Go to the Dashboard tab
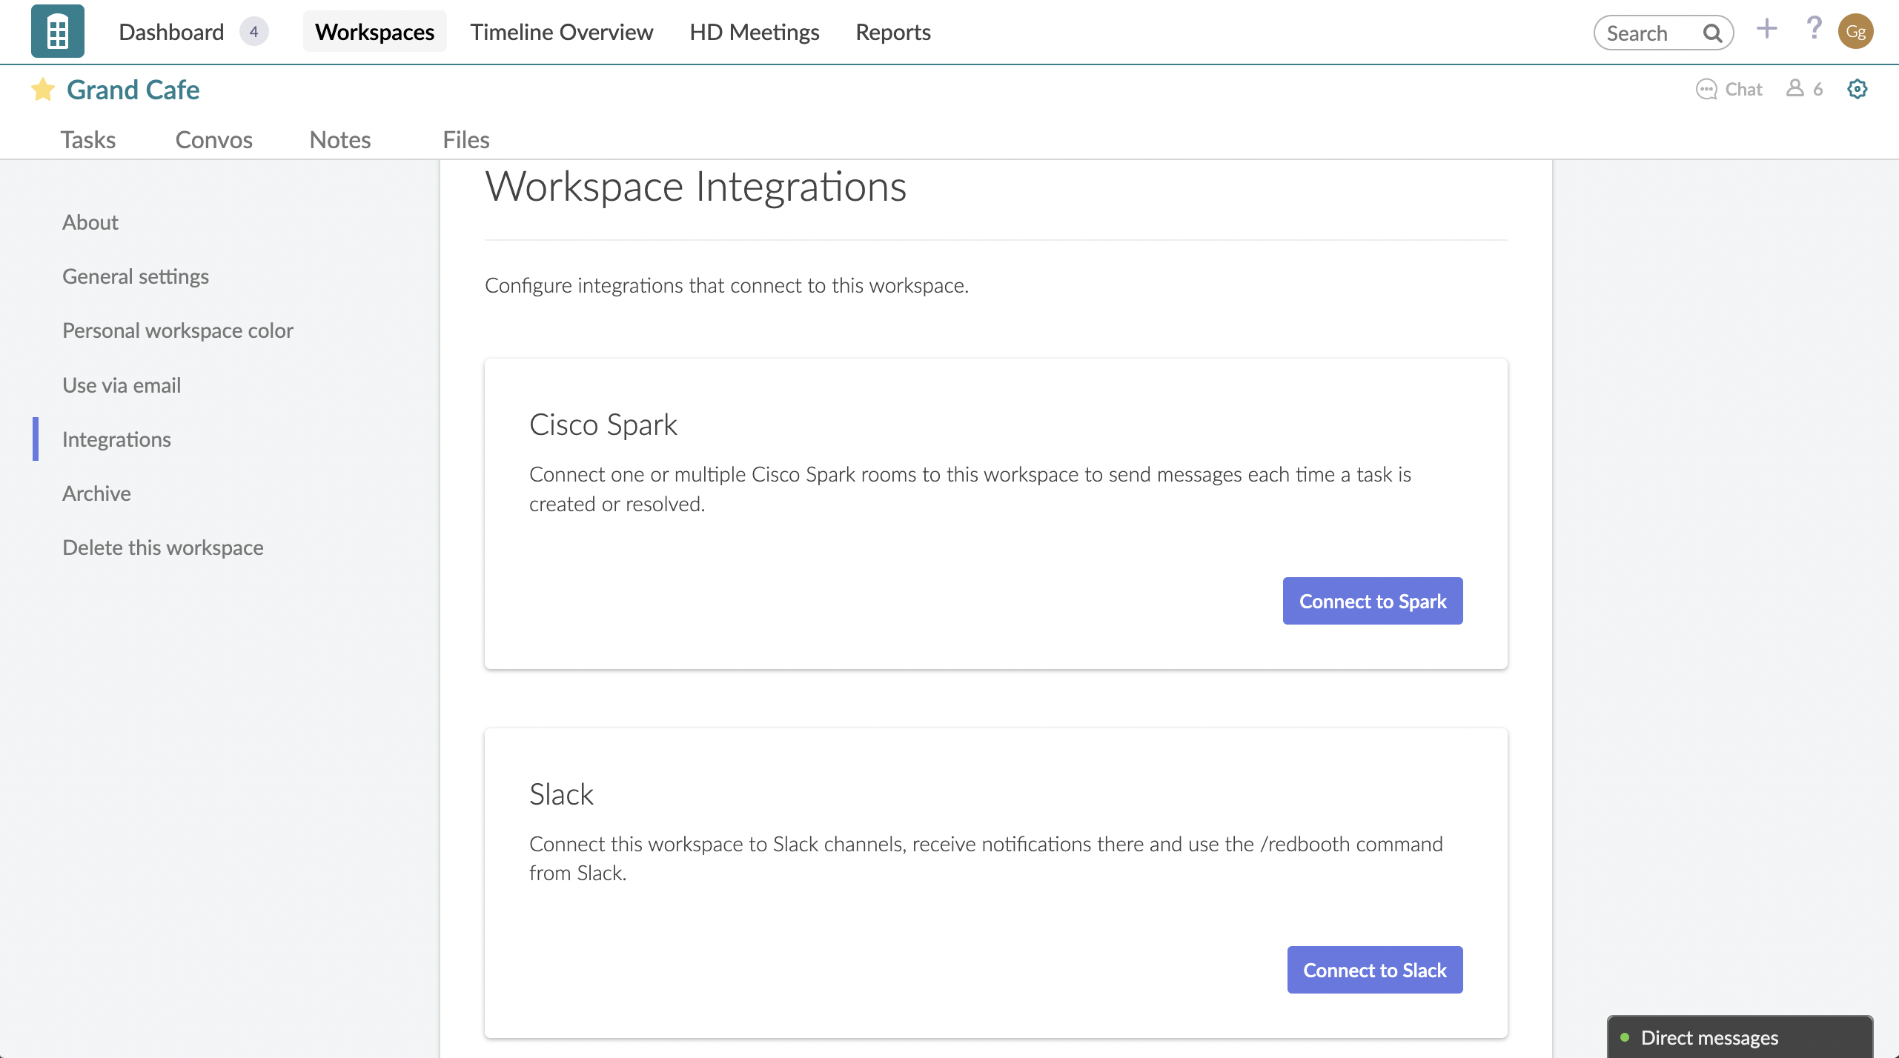Image resolution: width=1899 pixels, height=1058 pixels. point(171,32)
